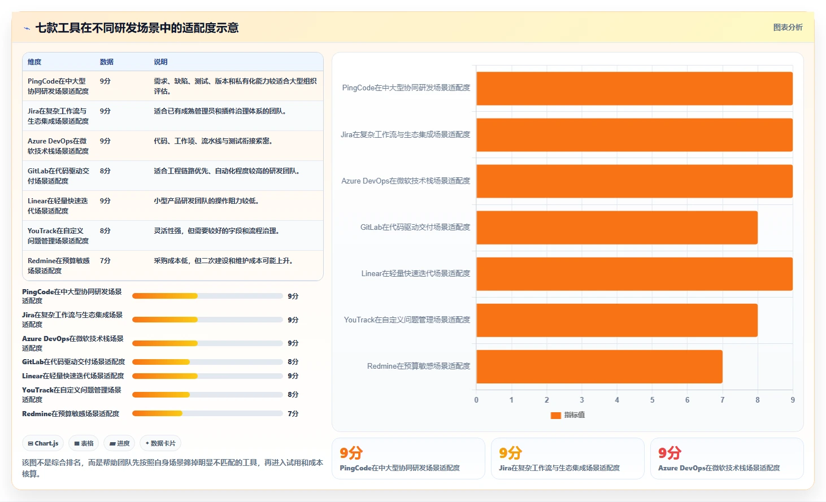Click the table cell 'Redmine在预算敏感场景适配度'
Viewport: 826px width, 502px height.
58,265
